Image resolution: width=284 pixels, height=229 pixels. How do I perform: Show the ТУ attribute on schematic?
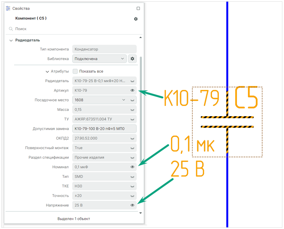(132, 119)
